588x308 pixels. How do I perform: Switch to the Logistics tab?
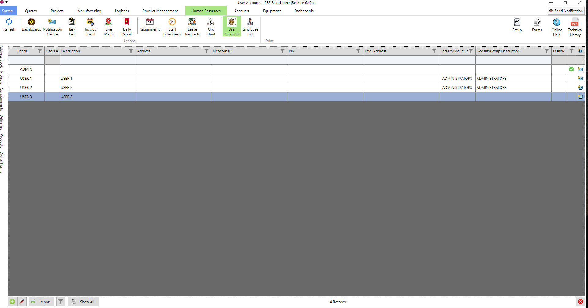point(122,11)
